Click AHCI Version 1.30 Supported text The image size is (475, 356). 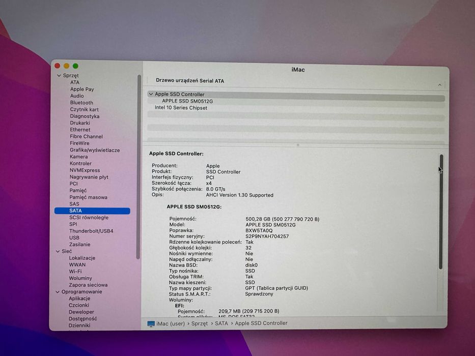click(240, 195)
